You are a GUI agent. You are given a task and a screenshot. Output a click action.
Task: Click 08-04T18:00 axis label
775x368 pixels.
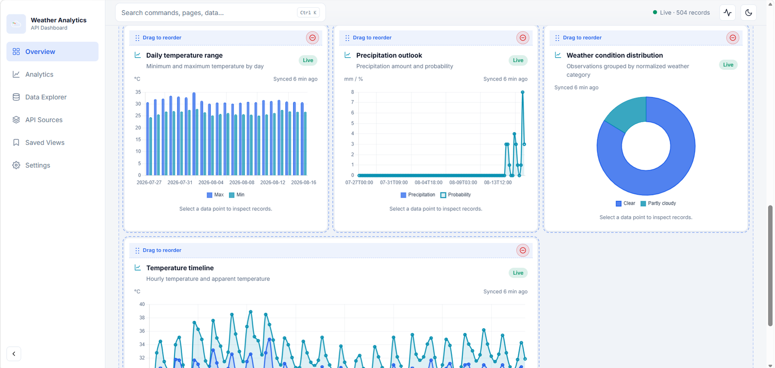coord(428,183)
